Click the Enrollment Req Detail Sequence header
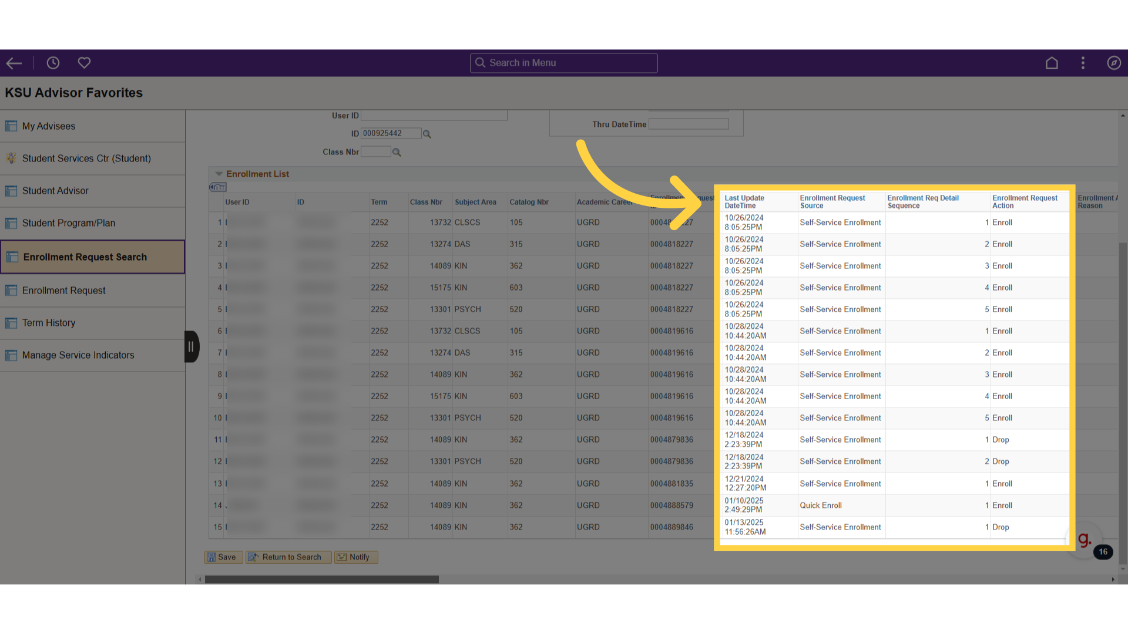 [923, 202]
